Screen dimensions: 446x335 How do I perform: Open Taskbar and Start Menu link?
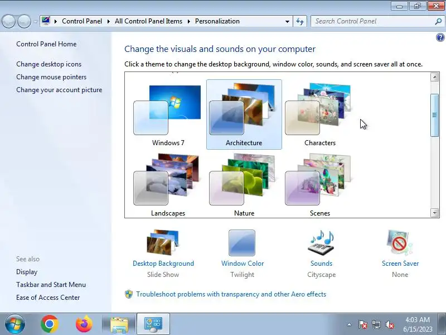pos(51,285)
